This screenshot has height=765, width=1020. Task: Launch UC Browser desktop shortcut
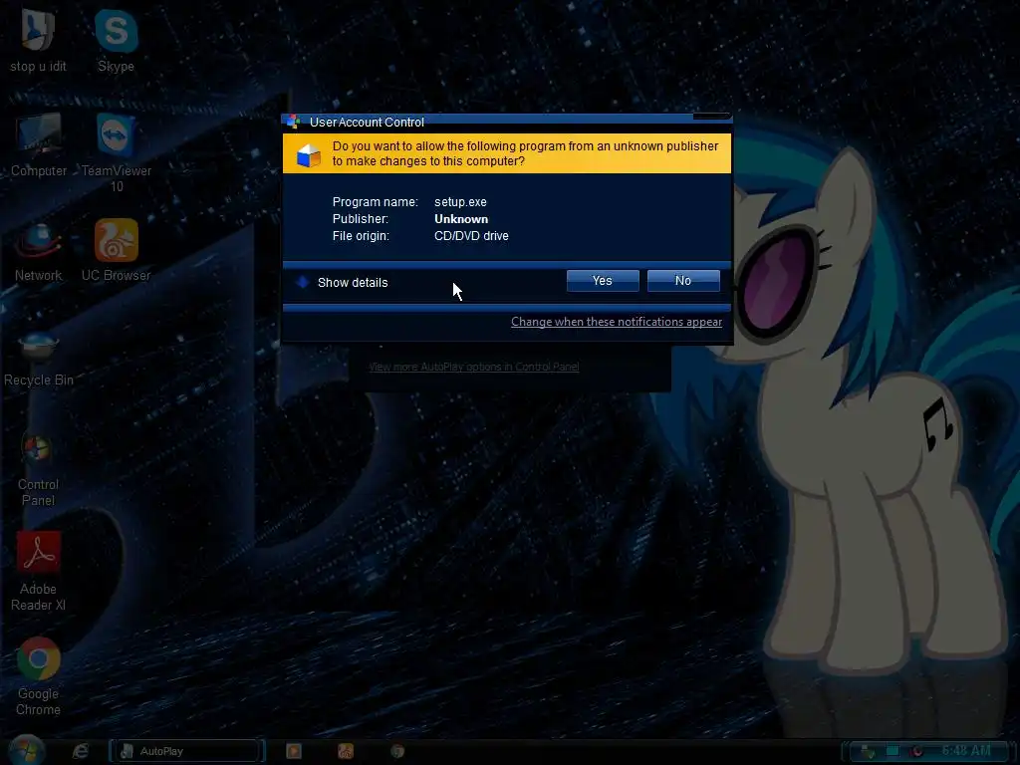click(x=116, y=250)
